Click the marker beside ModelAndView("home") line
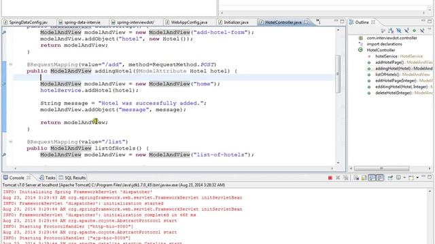 click(x=4, y=83)
